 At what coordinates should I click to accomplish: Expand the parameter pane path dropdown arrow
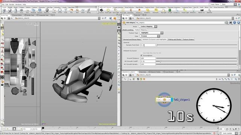[233, 18]
